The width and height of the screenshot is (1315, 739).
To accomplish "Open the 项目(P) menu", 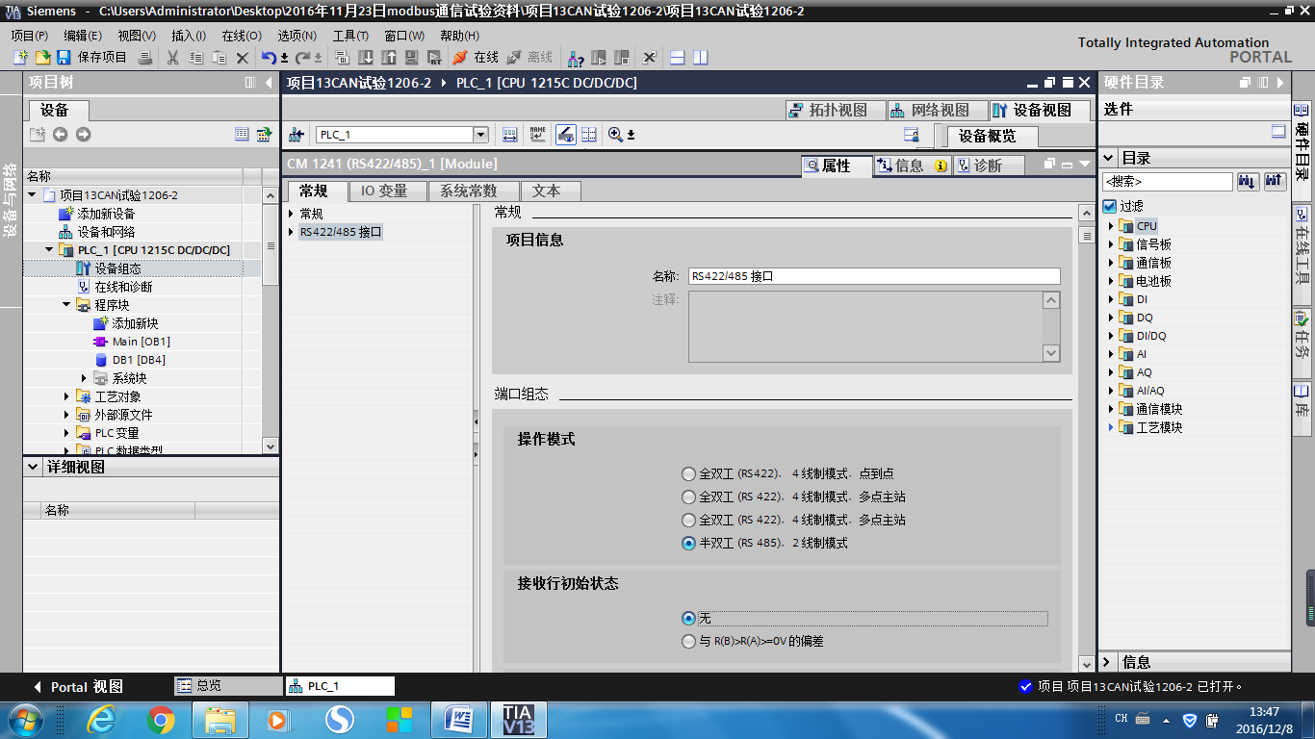I will (29, 36).
